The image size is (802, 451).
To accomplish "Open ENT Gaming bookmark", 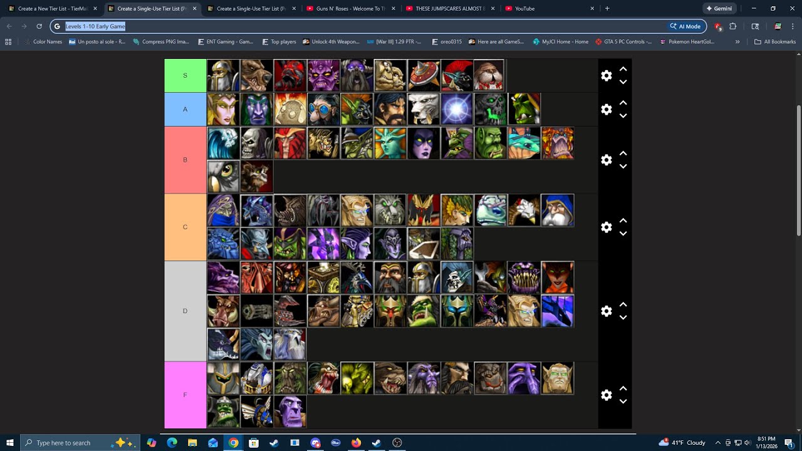I will point(225,42).
